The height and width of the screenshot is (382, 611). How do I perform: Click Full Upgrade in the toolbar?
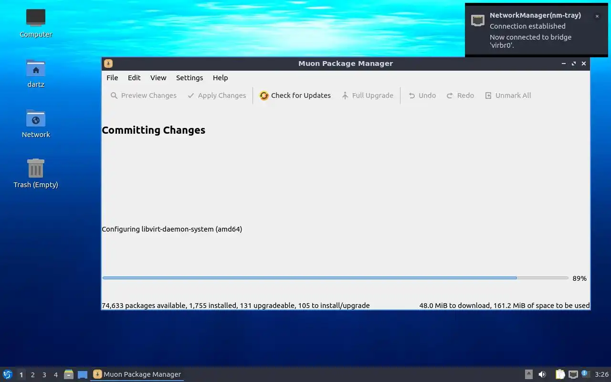click(x=368, y=95)
